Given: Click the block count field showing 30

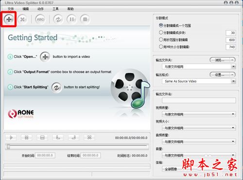Looking at the screenshot, I should [x=231, y=33].
